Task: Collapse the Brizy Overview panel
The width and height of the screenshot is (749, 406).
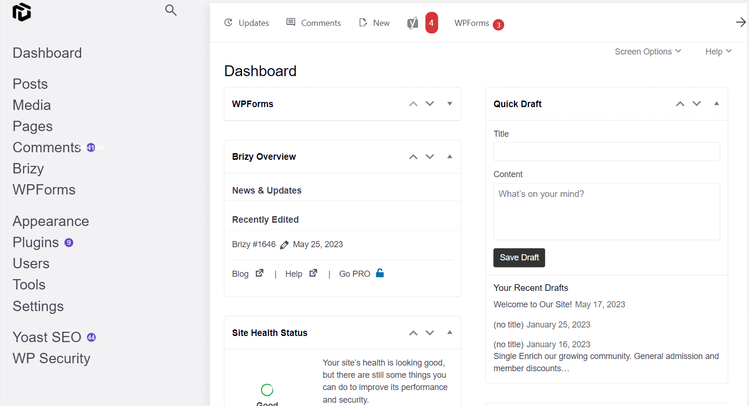Action: tap(450, 156)
